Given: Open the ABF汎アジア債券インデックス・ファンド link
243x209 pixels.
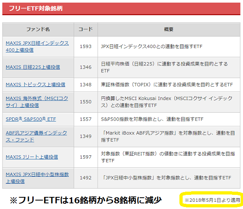Looking at the screenshot, I should pos(36,136).
